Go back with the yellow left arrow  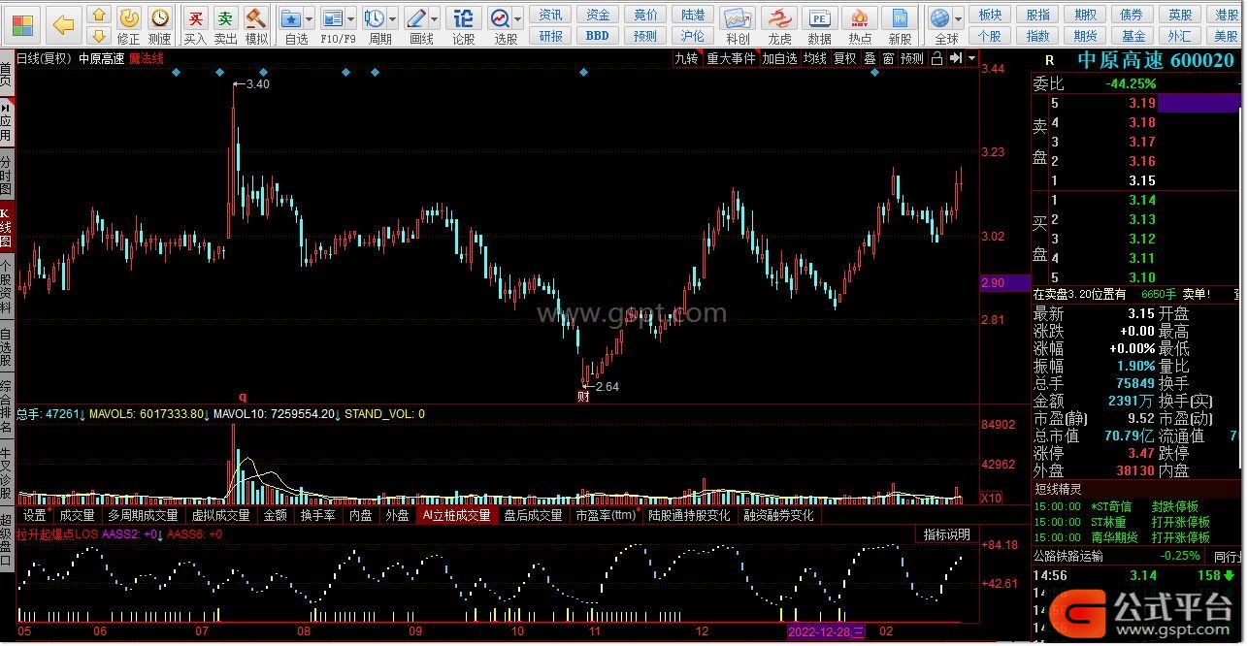(x=63, y=24)
